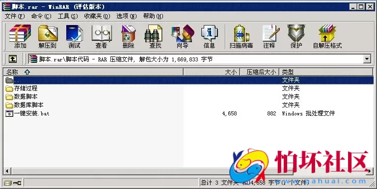Click 文件夹 type cell of 存储过程 row
Image resolution: width=377 pixels, height=189 pixels.
[x=291, y=88]
